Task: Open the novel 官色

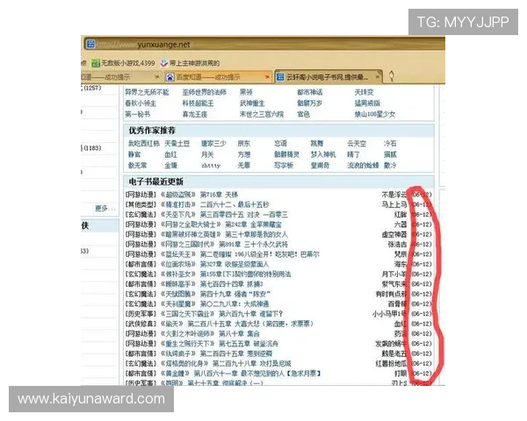Action: pos(304,115)
